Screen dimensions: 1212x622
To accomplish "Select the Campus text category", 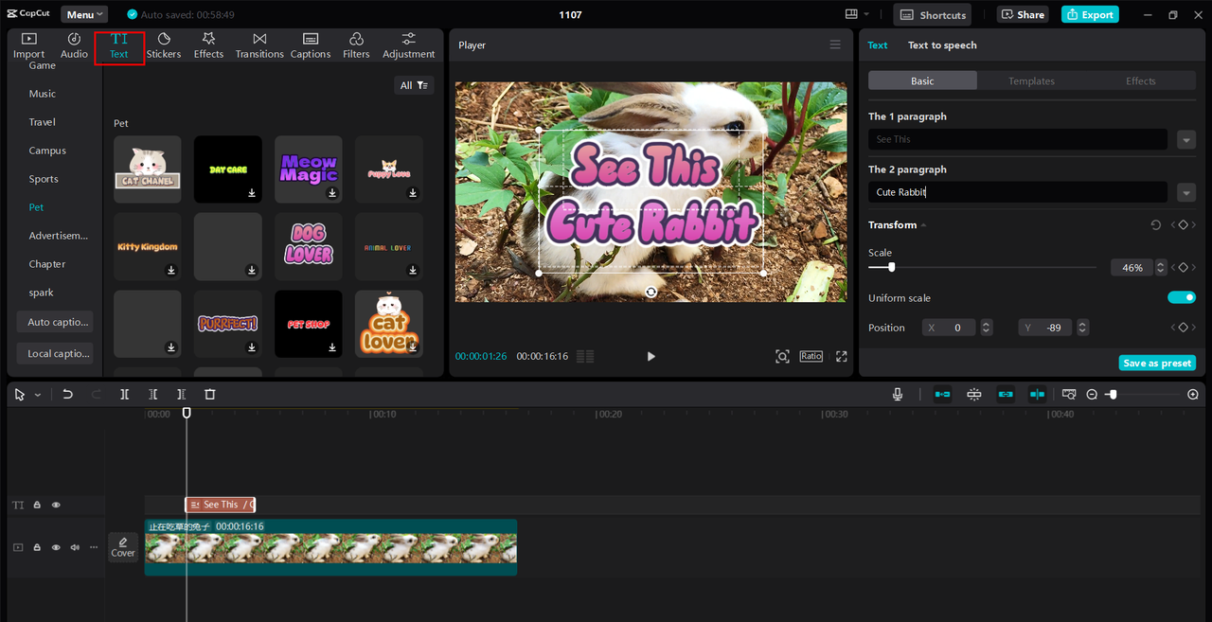I will [x=47, y=151].
